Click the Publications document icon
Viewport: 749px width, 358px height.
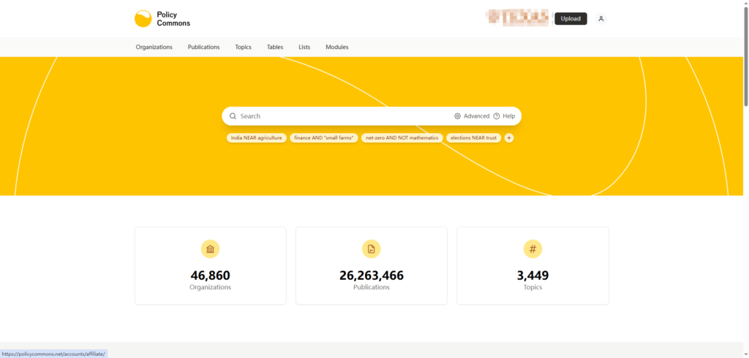point(372,249)
